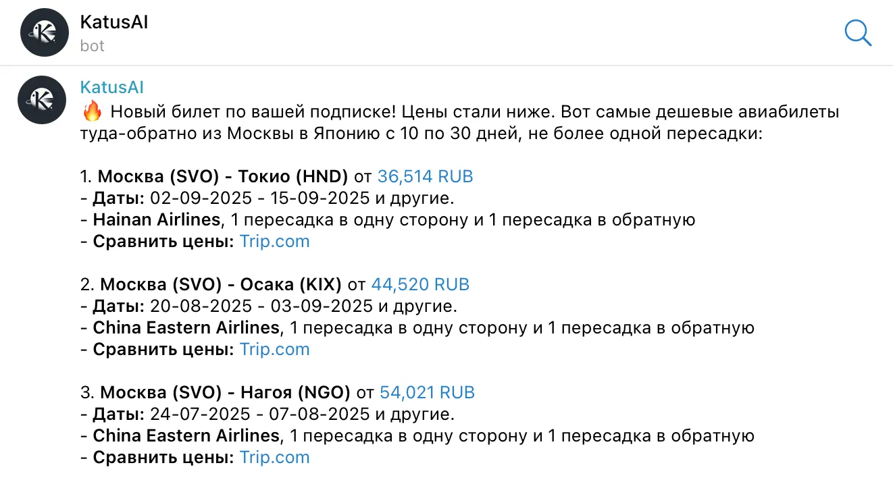The image size is (893, 482).
Task: Open the 36,514 RUB price link
Action: click(x=425, y=177)
